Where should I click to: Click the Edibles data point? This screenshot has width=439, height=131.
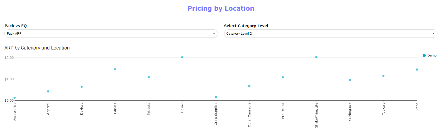(x=115, y=69)
